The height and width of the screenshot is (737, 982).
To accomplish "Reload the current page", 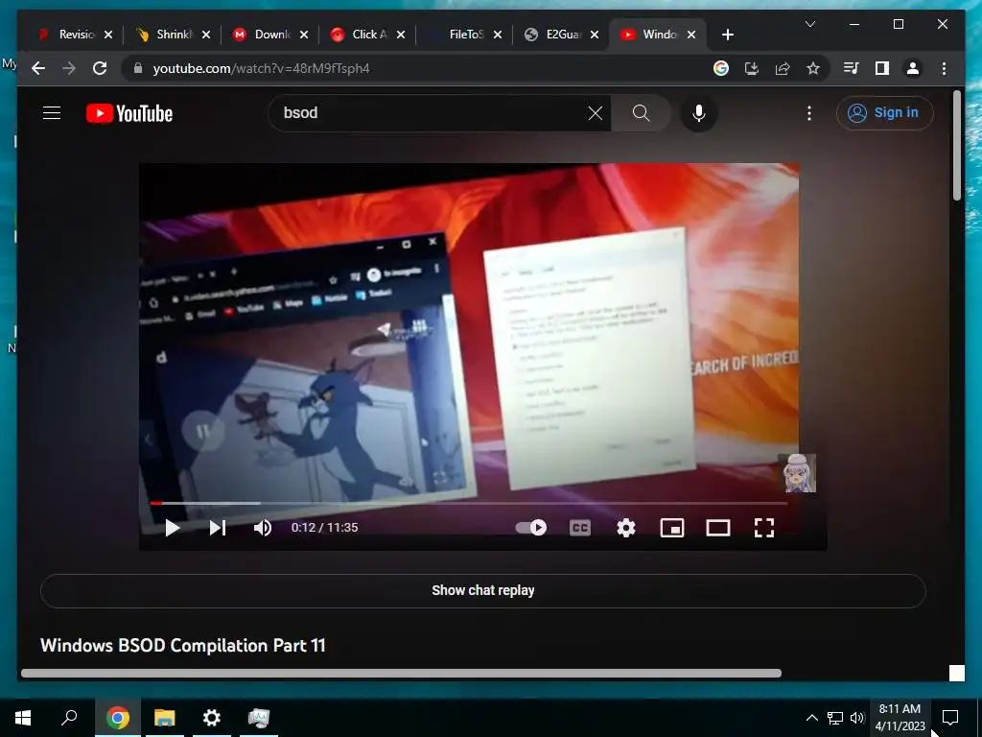I will click(x=100, y=68).
